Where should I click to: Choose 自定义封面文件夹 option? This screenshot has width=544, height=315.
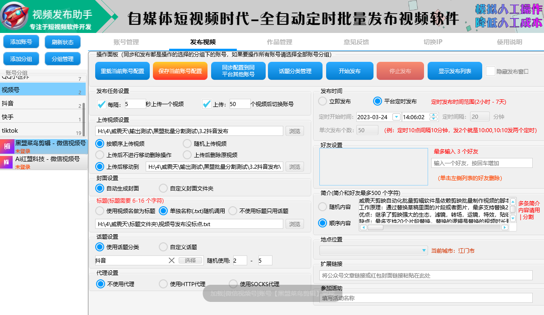coord(163,188)
